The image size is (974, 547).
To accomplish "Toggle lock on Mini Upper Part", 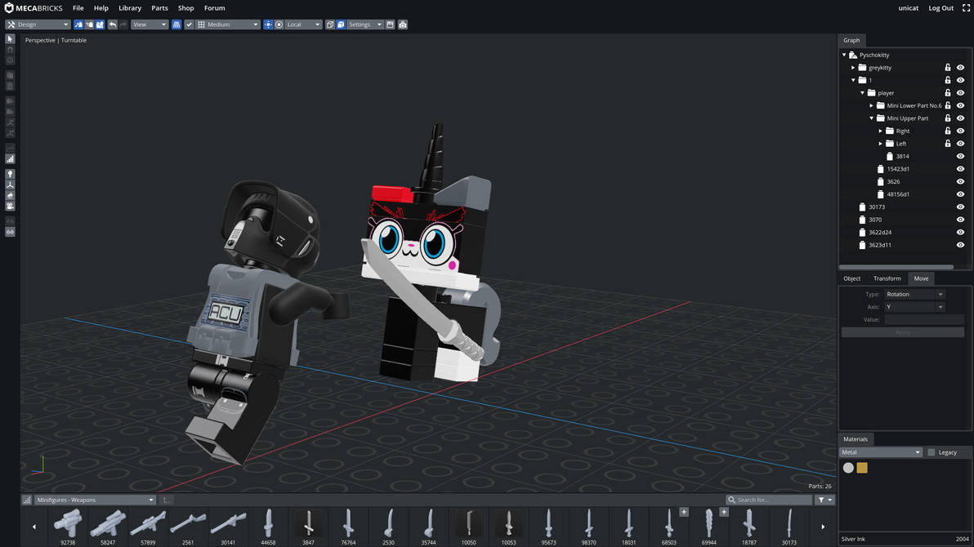I will pyautogui.click(x=948, y=118).
